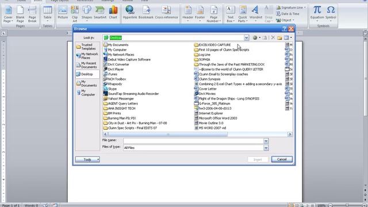Open Page Number options
Image resolution: width=368 pixels, height=207 pixels.
tap(213, 14)
